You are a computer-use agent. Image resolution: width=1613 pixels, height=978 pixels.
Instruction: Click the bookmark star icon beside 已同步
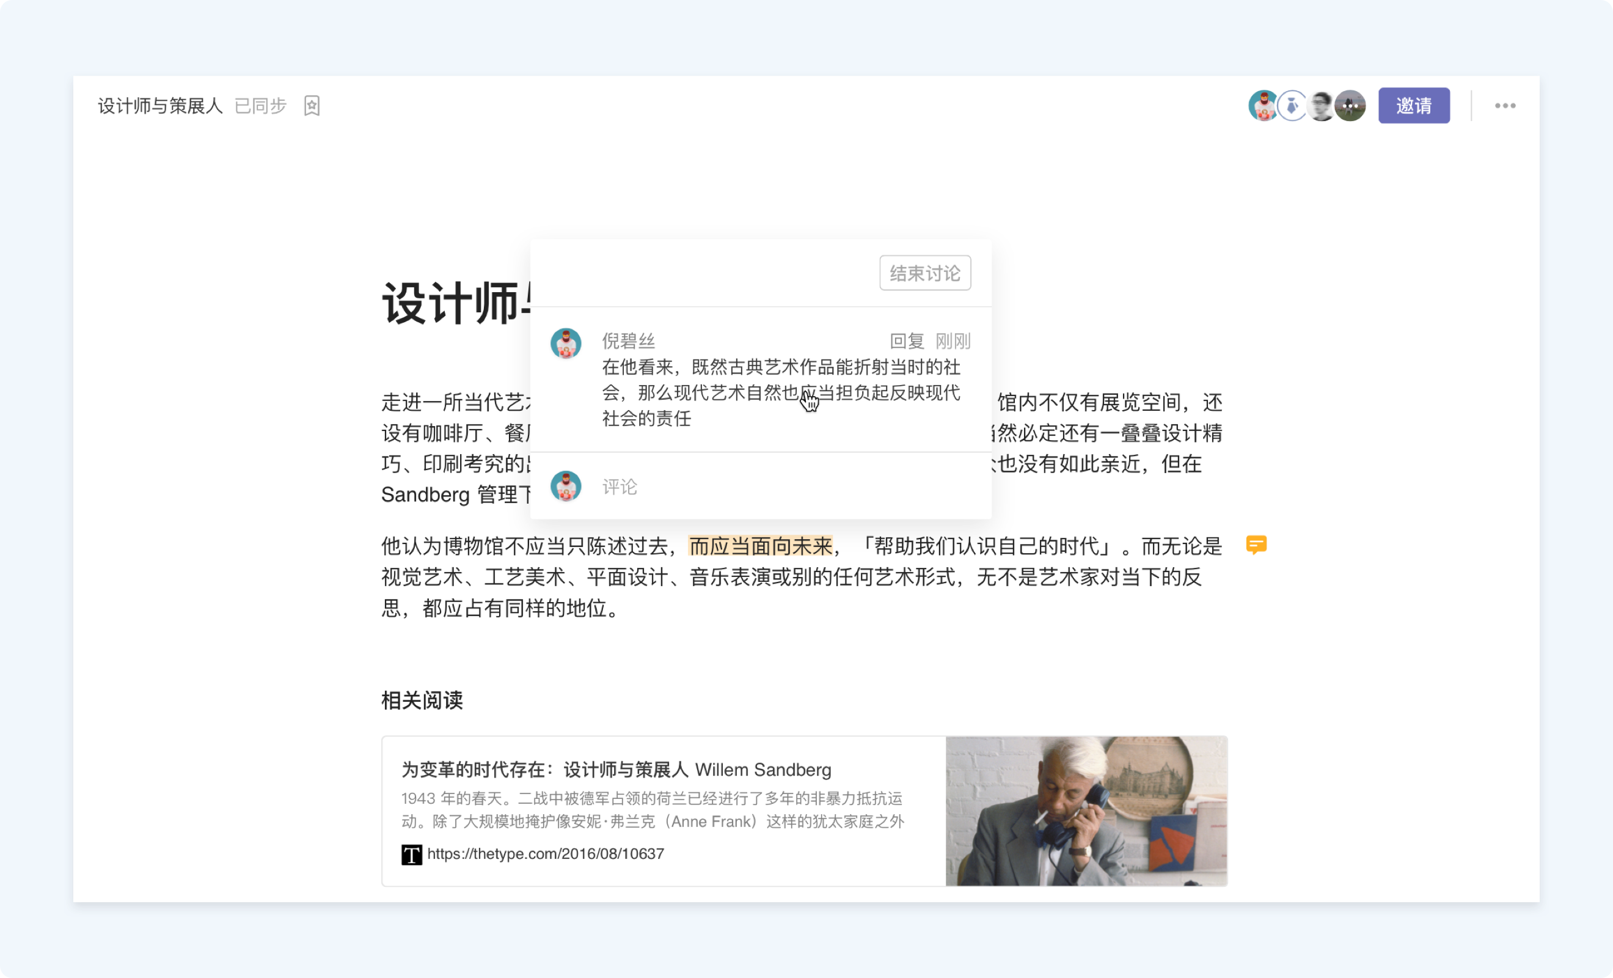(x=312, y=106)
